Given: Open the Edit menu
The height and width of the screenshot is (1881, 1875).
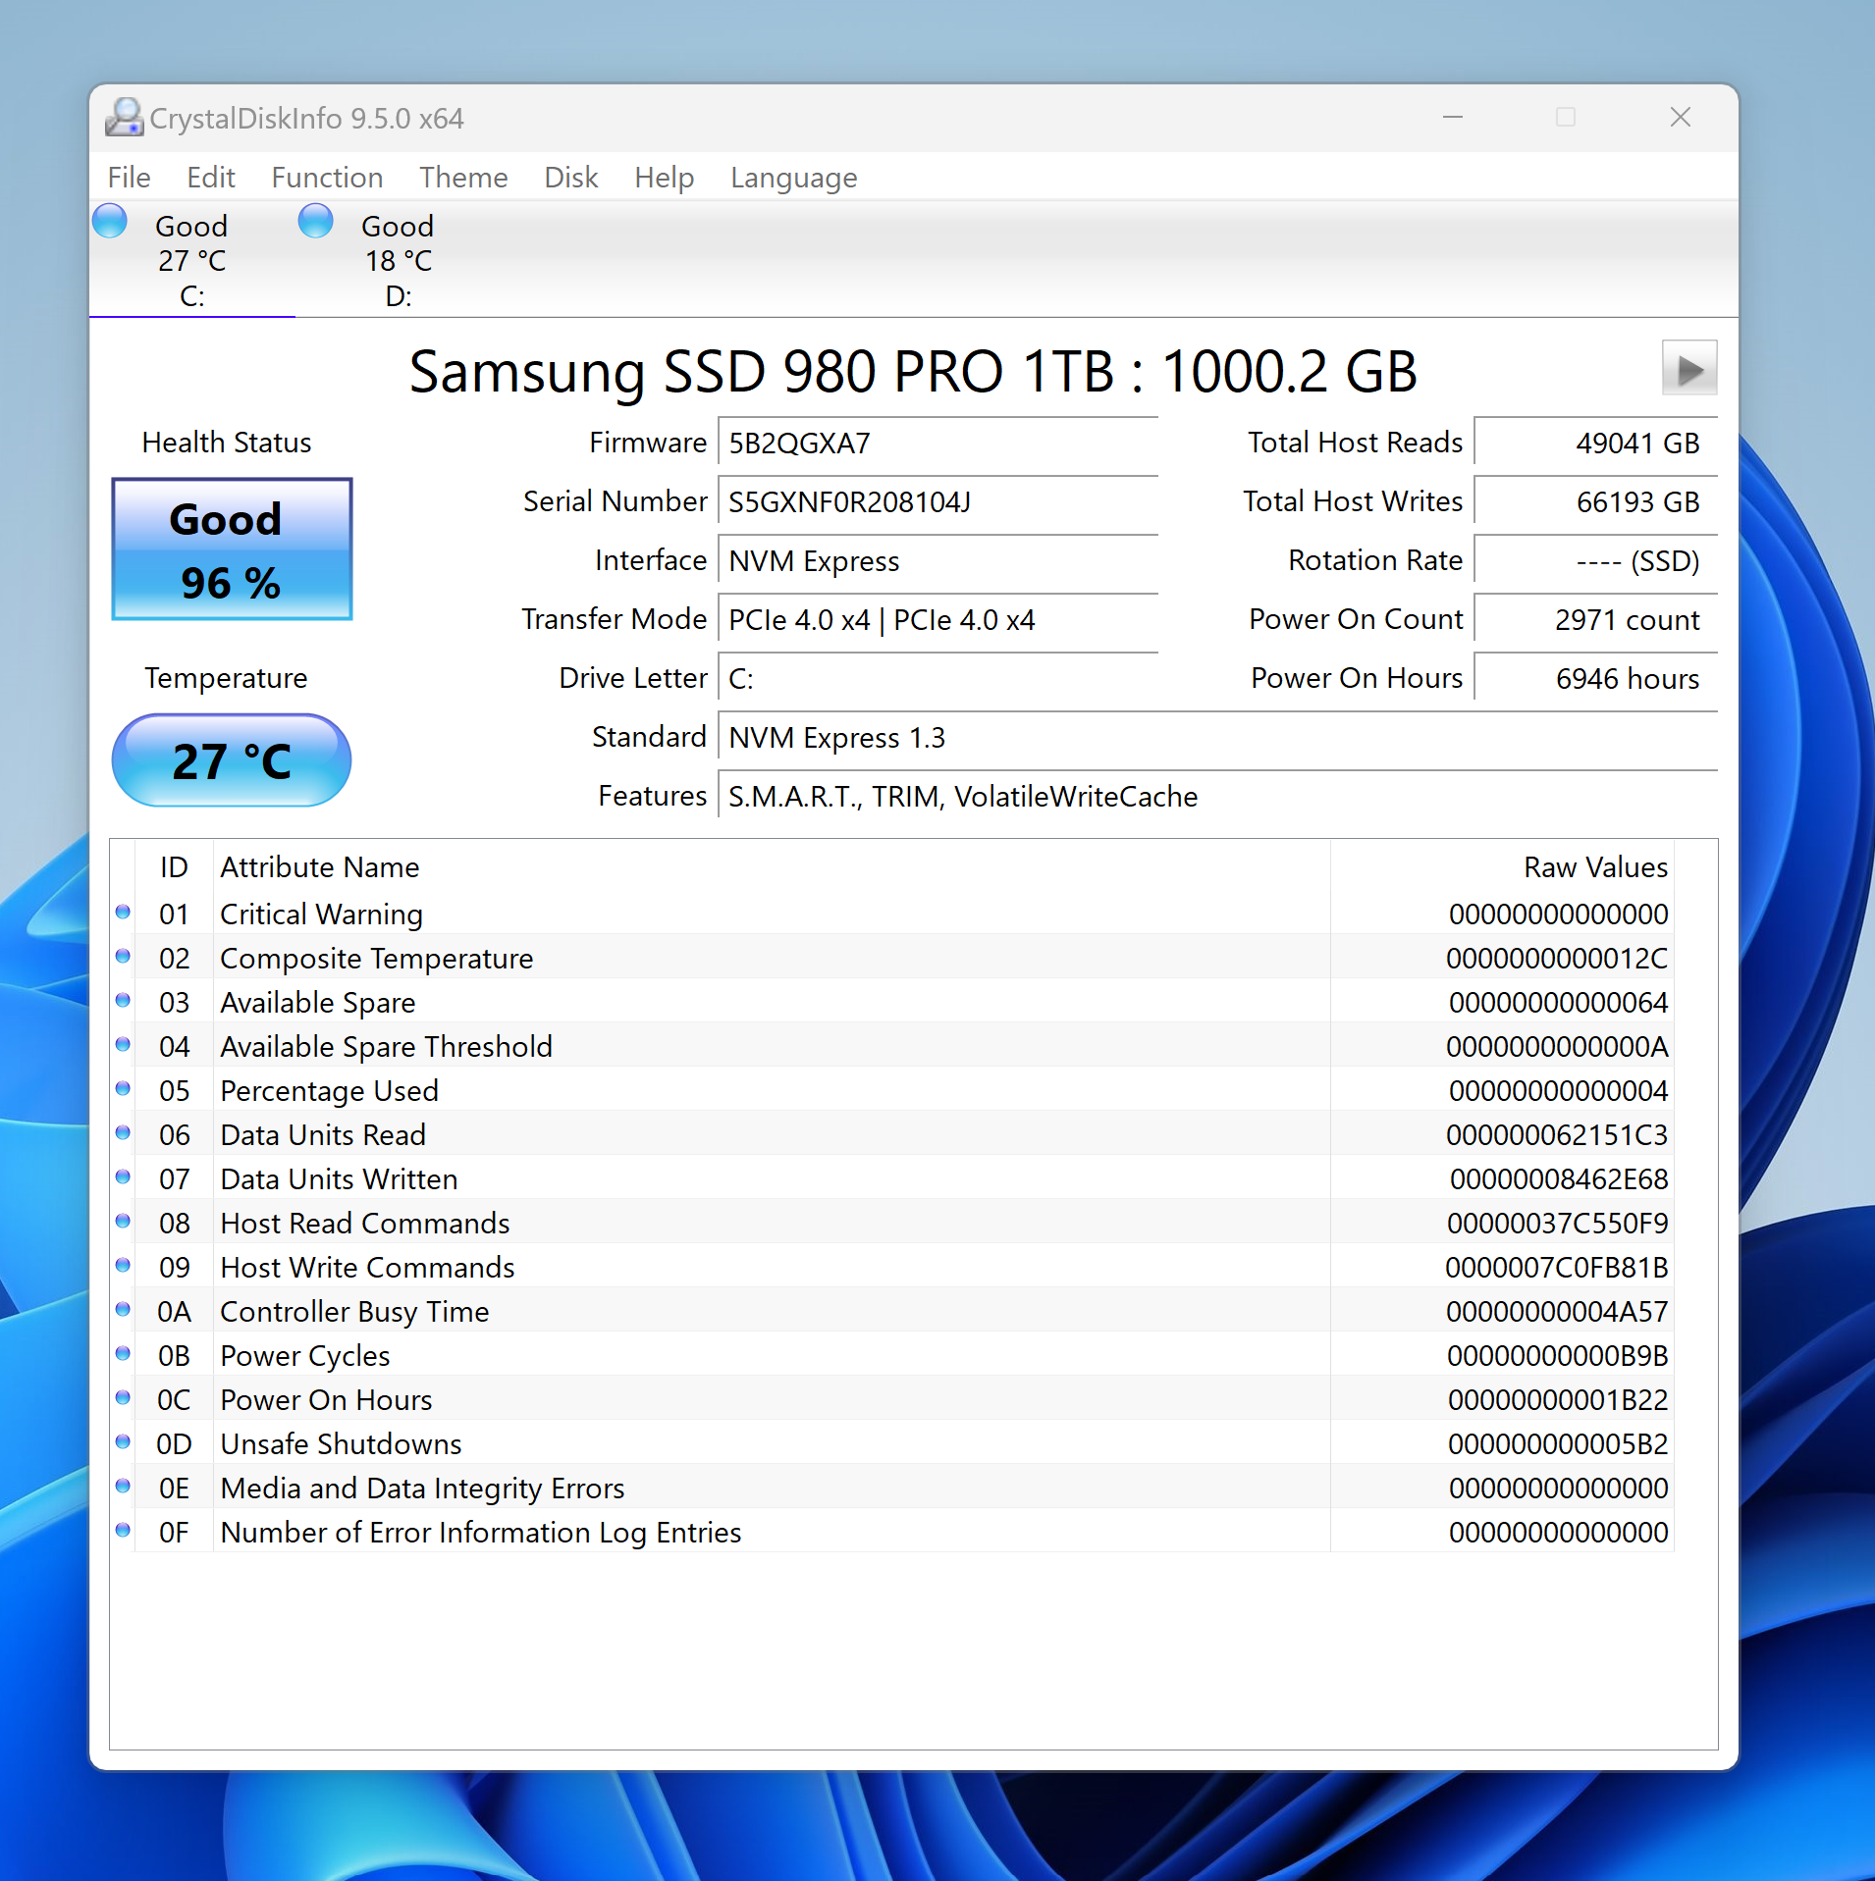Looking at the screenshot, I should (x=211, y=178).
